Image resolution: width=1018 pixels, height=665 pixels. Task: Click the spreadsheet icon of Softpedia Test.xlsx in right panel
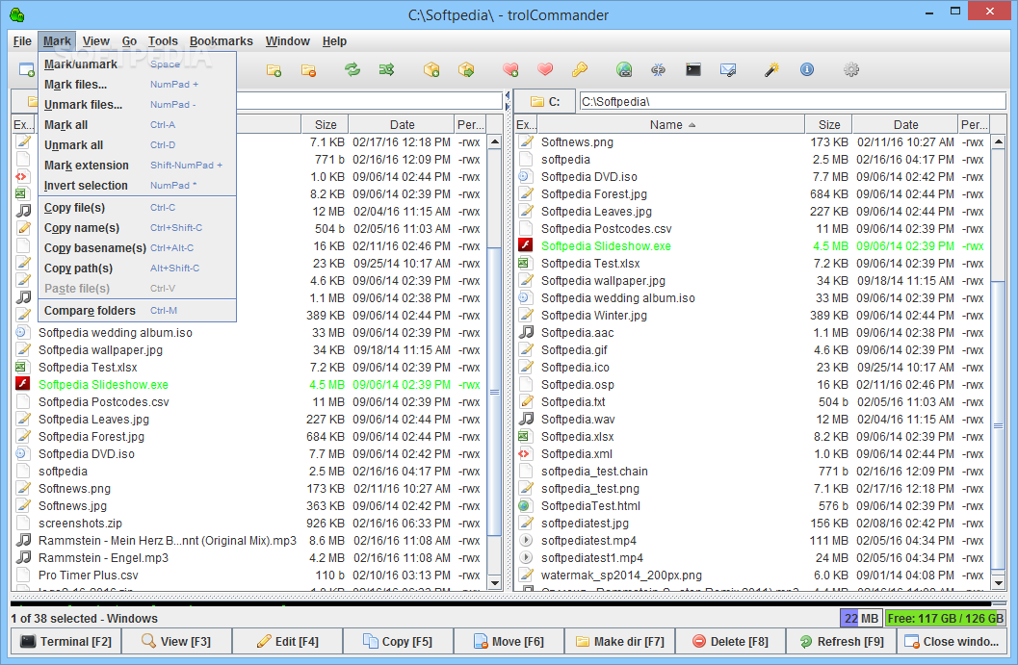525,263
